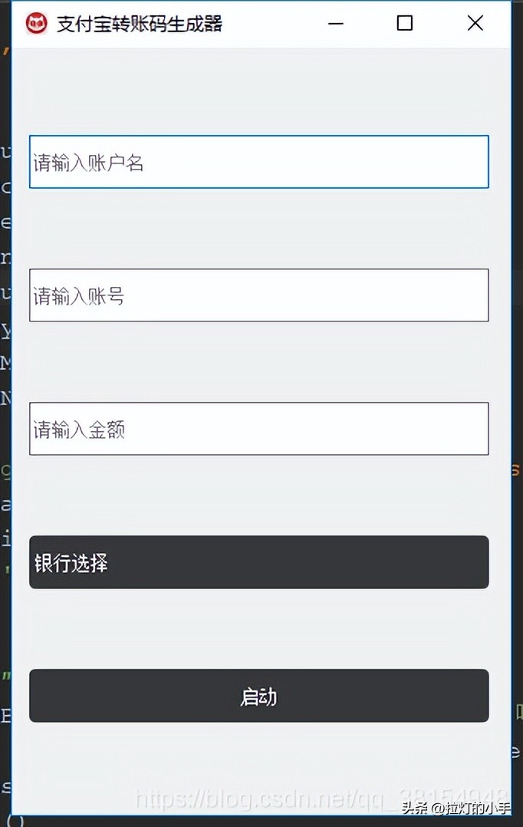Click the red owl application icon
Screen dimensions: 523x827
coord(36,24)
